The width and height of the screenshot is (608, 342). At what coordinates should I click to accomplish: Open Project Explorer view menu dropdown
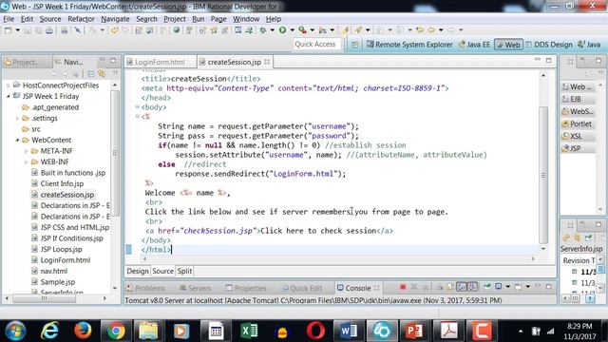point(115,73)
